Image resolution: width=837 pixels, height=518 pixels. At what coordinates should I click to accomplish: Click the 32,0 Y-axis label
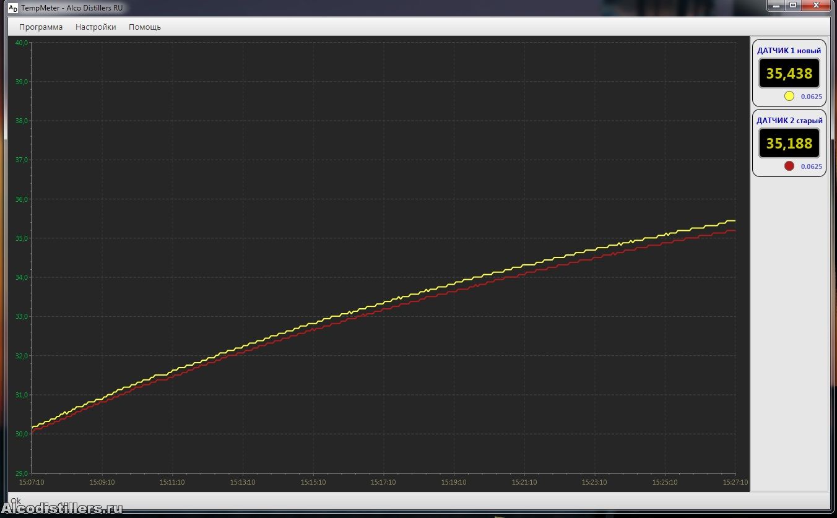[x=22, y=356]
